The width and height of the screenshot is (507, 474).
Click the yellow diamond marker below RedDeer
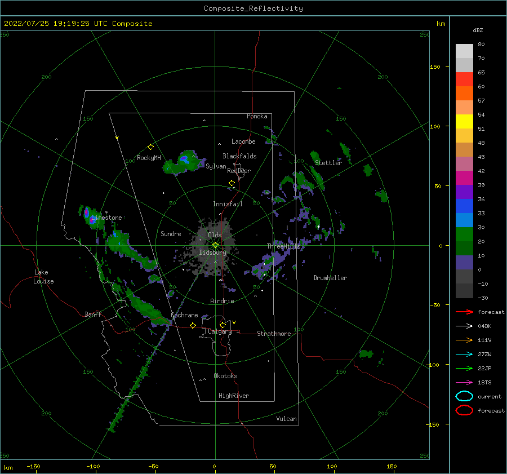click(232, 183)
